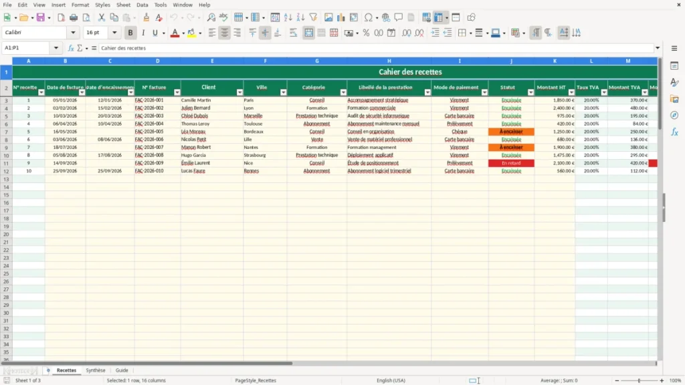
Task: Open the Format menu
Action: [x=80, y=5]
